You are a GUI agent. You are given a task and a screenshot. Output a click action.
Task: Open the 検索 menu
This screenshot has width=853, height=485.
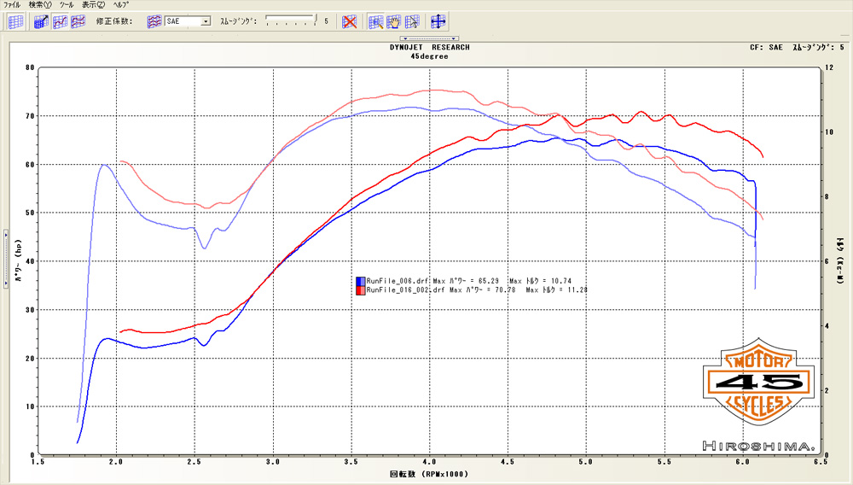point(39,5)
